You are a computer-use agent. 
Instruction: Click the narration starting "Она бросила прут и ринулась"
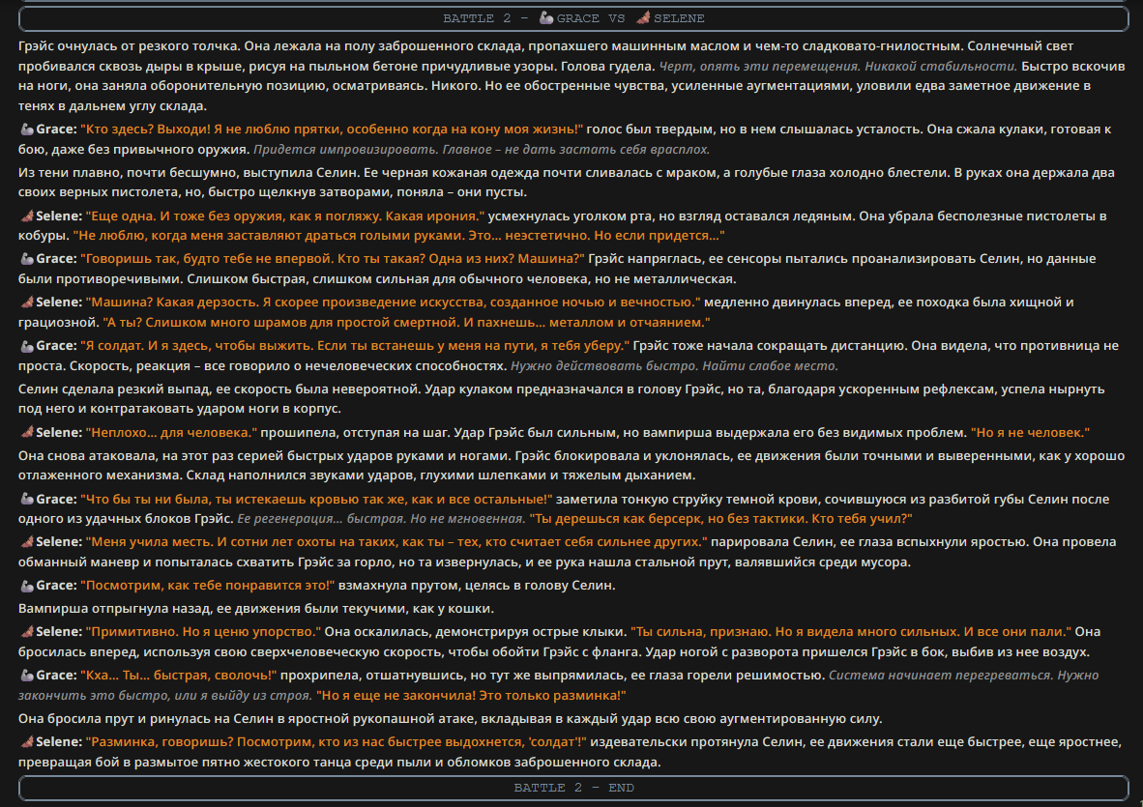click(450, 718)
